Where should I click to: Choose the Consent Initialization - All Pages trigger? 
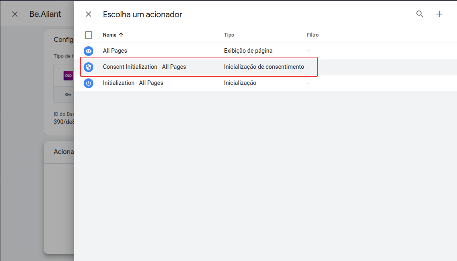point(144,67)
